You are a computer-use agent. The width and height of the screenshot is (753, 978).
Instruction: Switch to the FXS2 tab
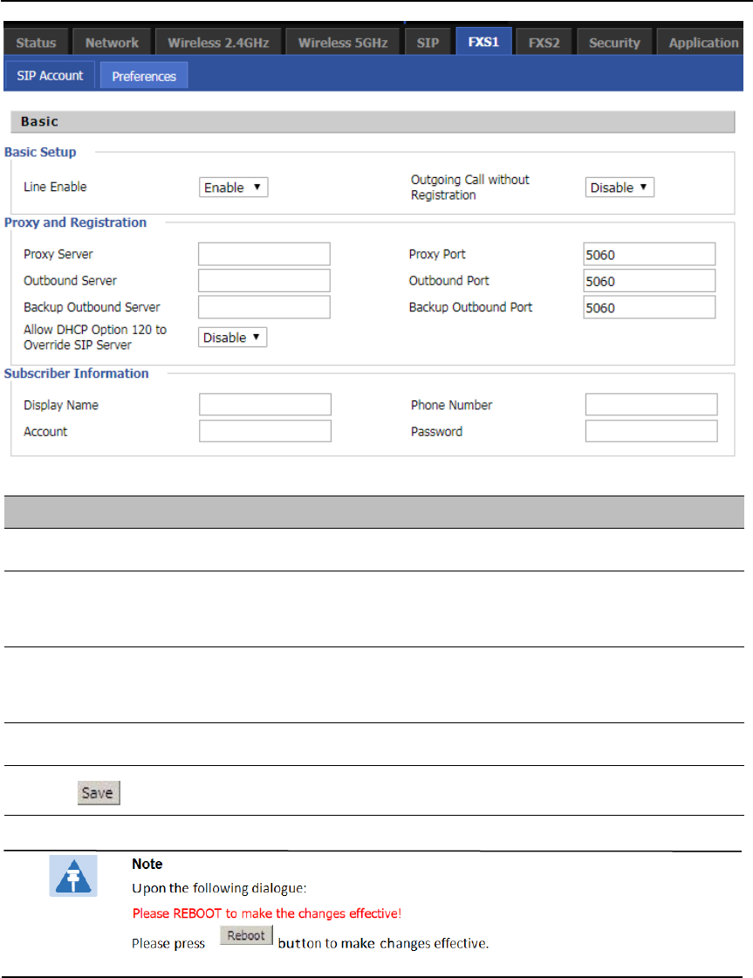[x=544, y=43]
